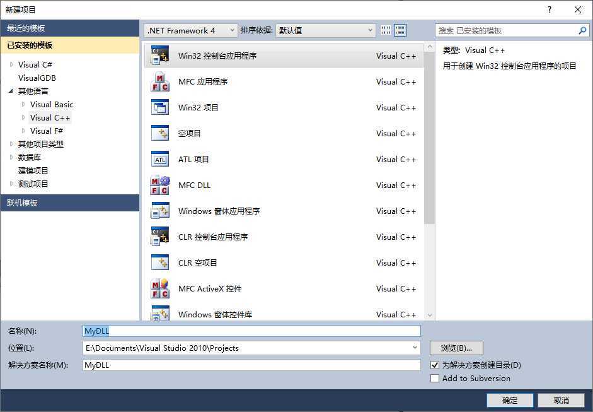Open the dialog help question mark

coord(549,9)
